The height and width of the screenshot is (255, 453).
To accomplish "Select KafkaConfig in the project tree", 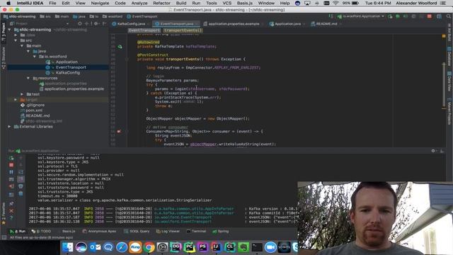I will [x=68, y=72].
